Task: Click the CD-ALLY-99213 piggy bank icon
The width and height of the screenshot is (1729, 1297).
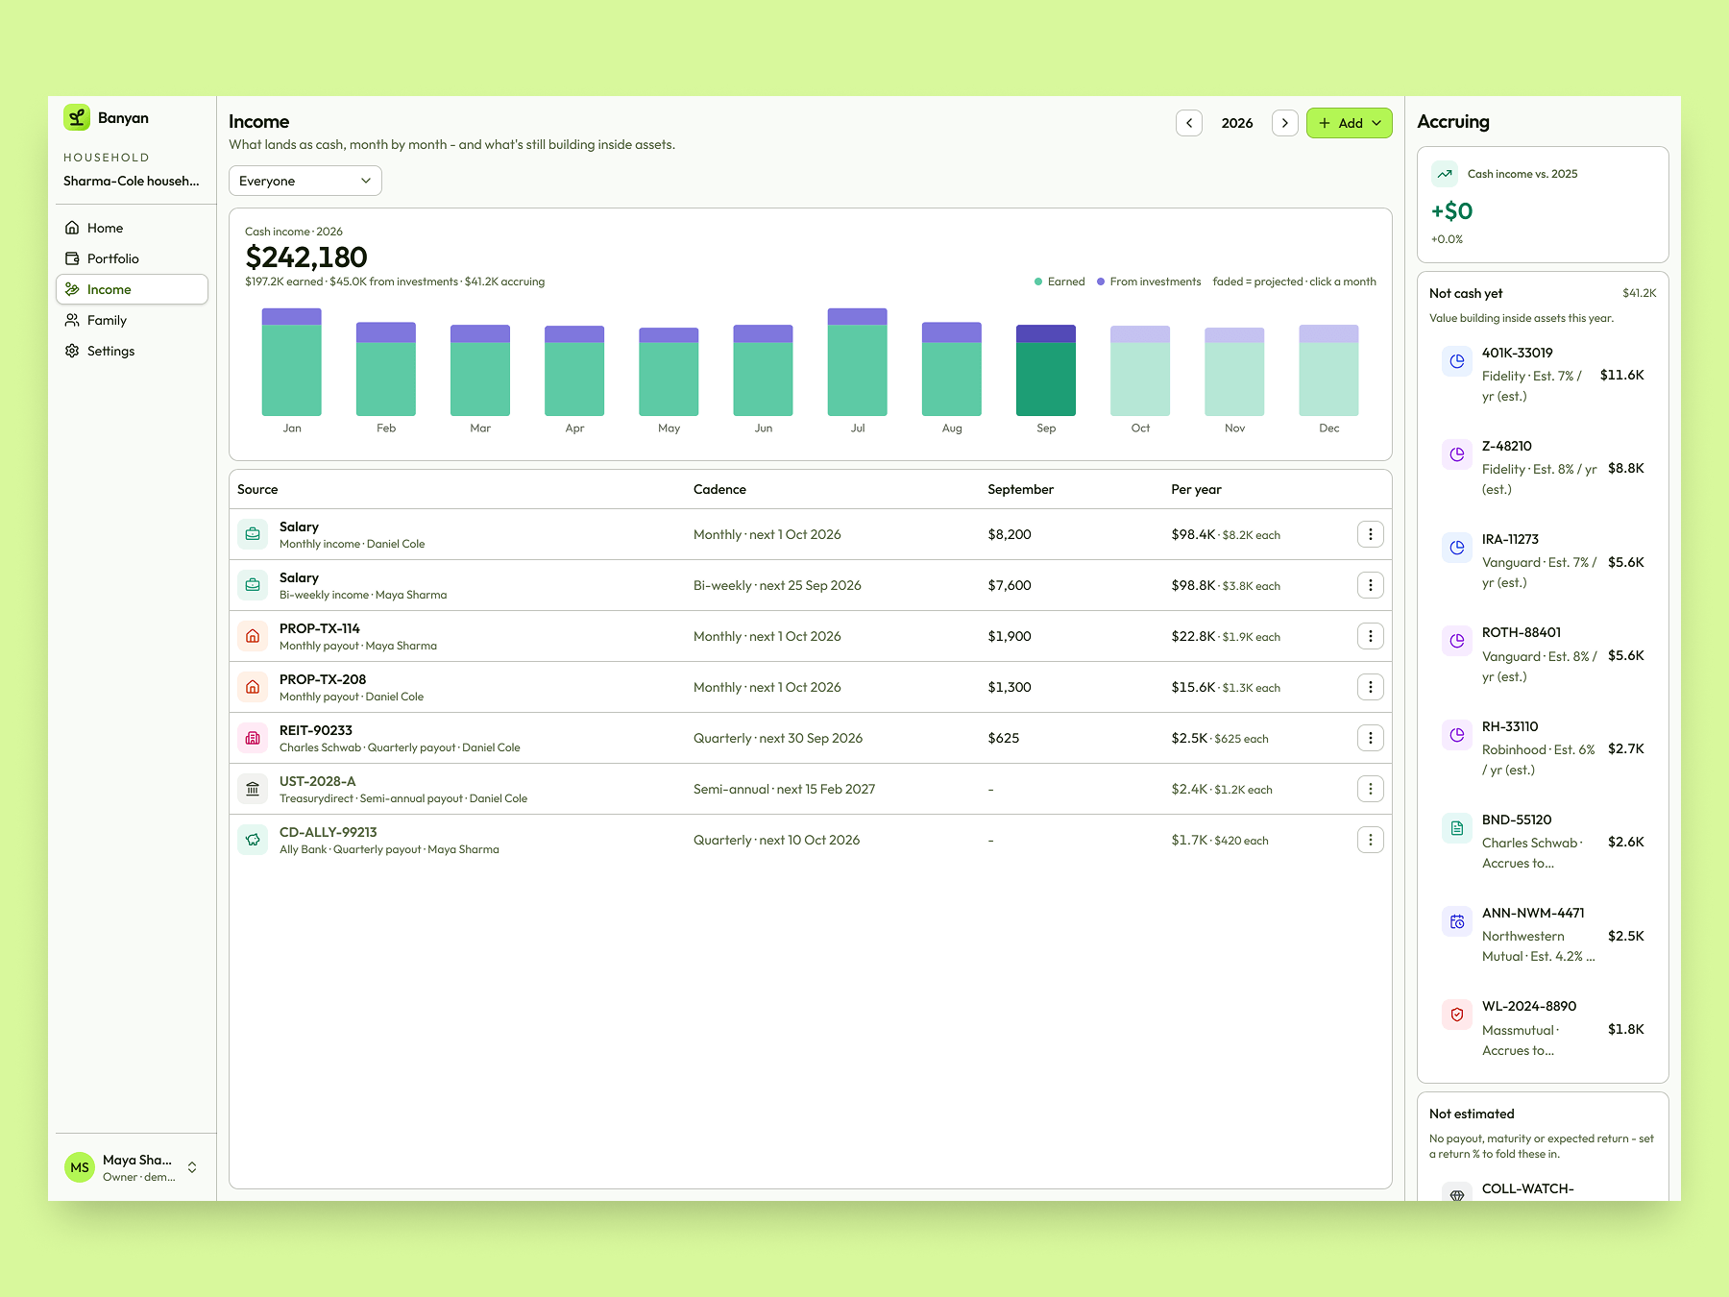Action: click(253, 840)
